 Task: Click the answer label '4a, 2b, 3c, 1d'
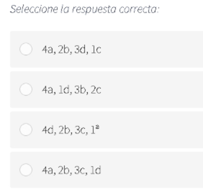[72, 170]
